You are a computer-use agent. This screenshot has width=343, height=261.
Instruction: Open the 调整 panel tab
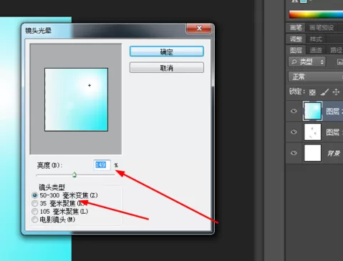click(296, 39)
